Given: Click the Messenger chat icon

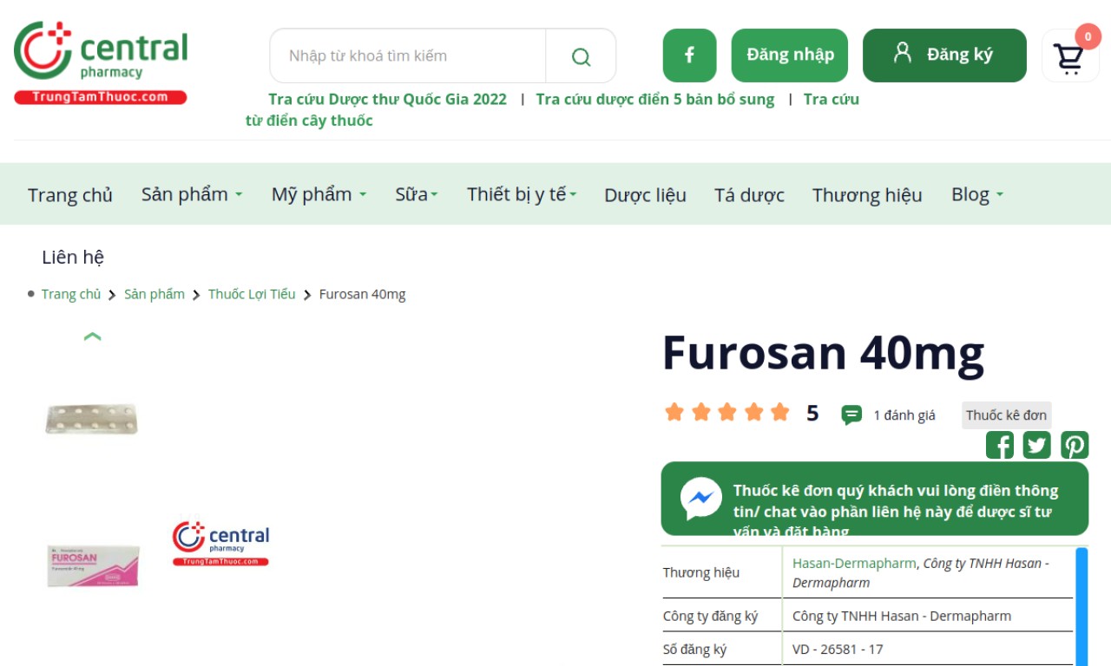Looking at the screenshot, I should tap(701, 499).
